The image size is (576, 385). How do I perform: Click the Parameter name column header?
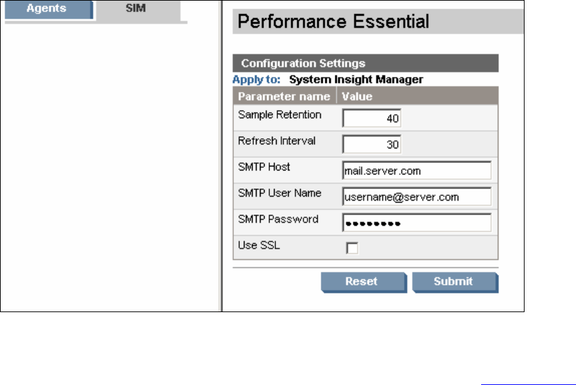tap(284, 96)
